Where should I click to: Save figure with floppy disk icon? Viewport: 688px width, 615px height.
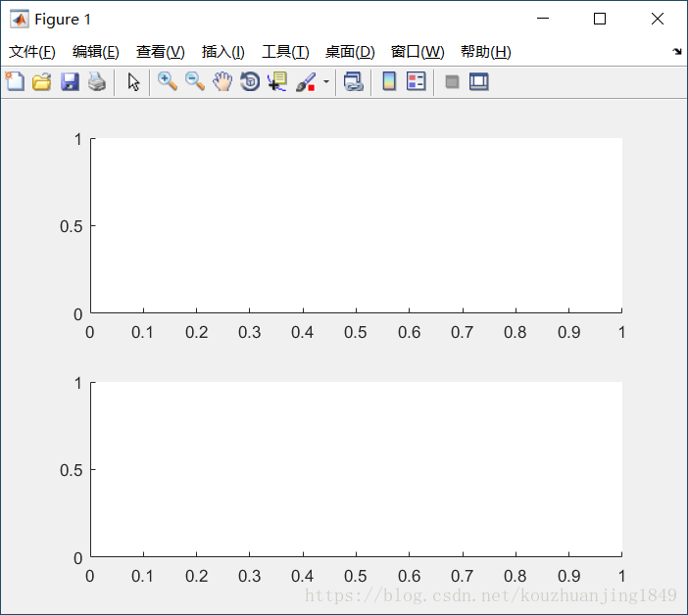(70, 82)
